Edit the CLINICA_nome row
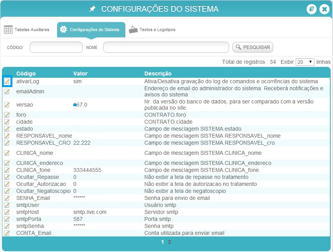 coord(7,153)
